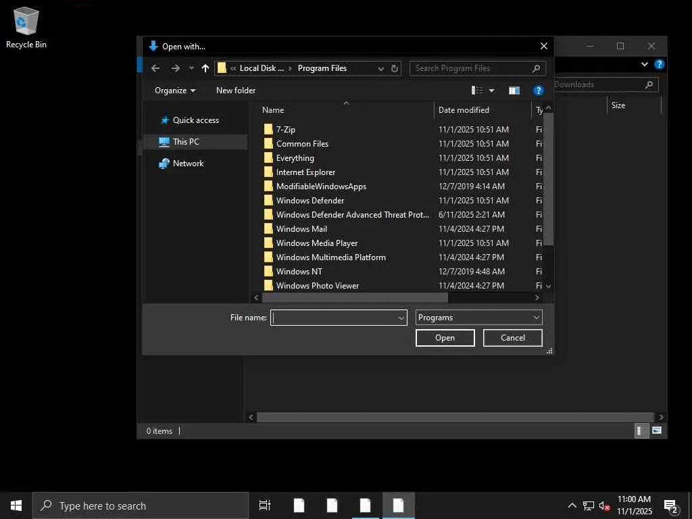Expand the ribbon in Explorer window behind
This screenshot has height=519, width=692.
pyautogui.click(x=644, y=64)
